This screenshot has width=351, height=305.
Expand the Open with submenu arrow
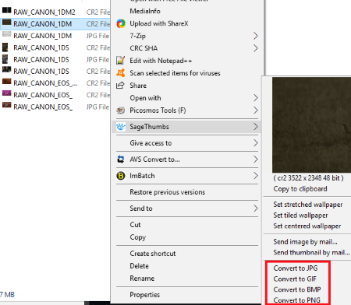coord(256,98)
